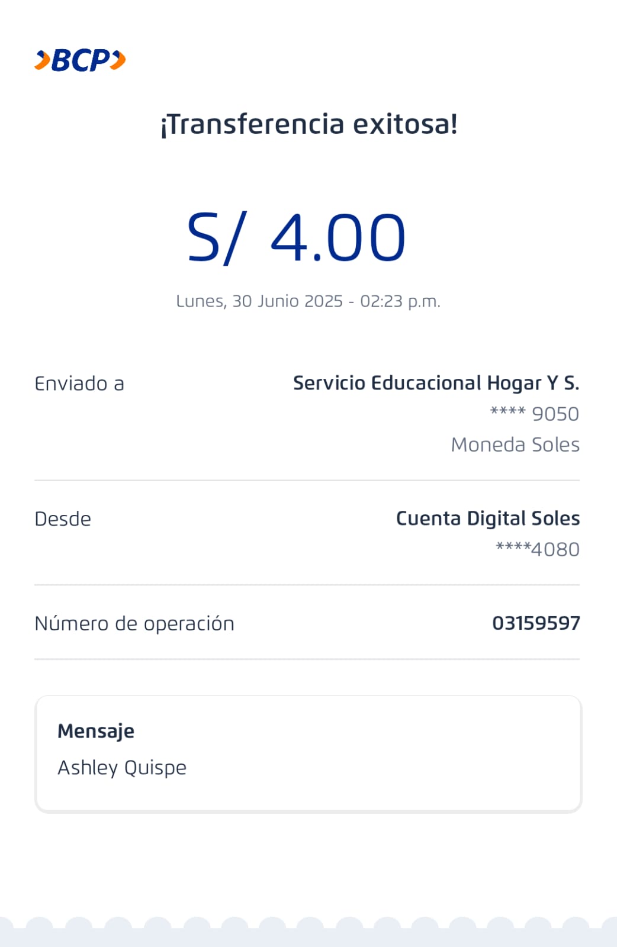Select the 'Cuenta Digital Soles' source account
This screenshot has height=947, width=617.
[x=487, y=518]
